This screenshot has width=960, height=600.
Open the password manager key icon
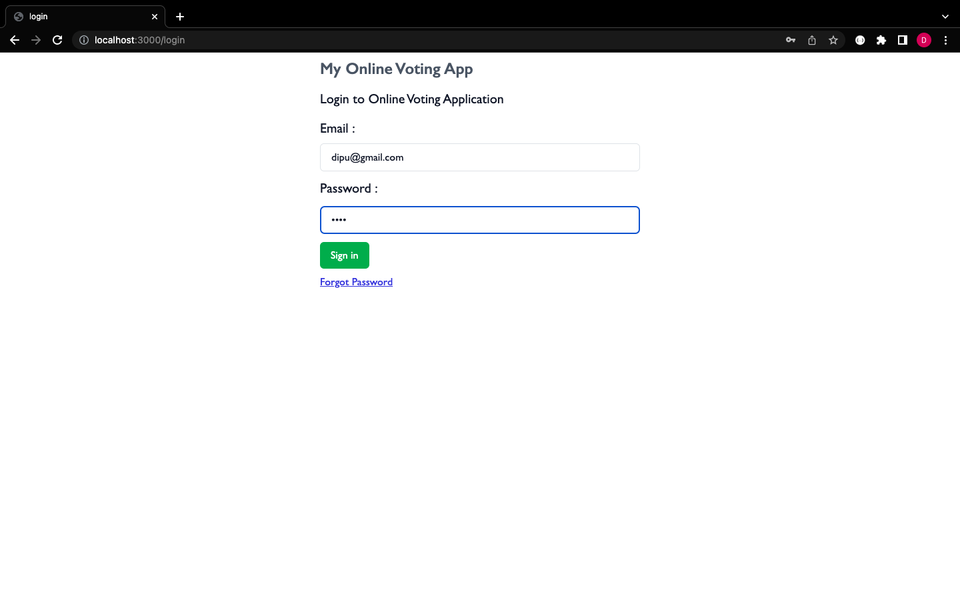[790, 40]
